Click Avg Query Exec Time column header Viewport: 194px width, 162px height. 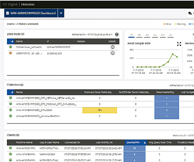tap(160, 143)
